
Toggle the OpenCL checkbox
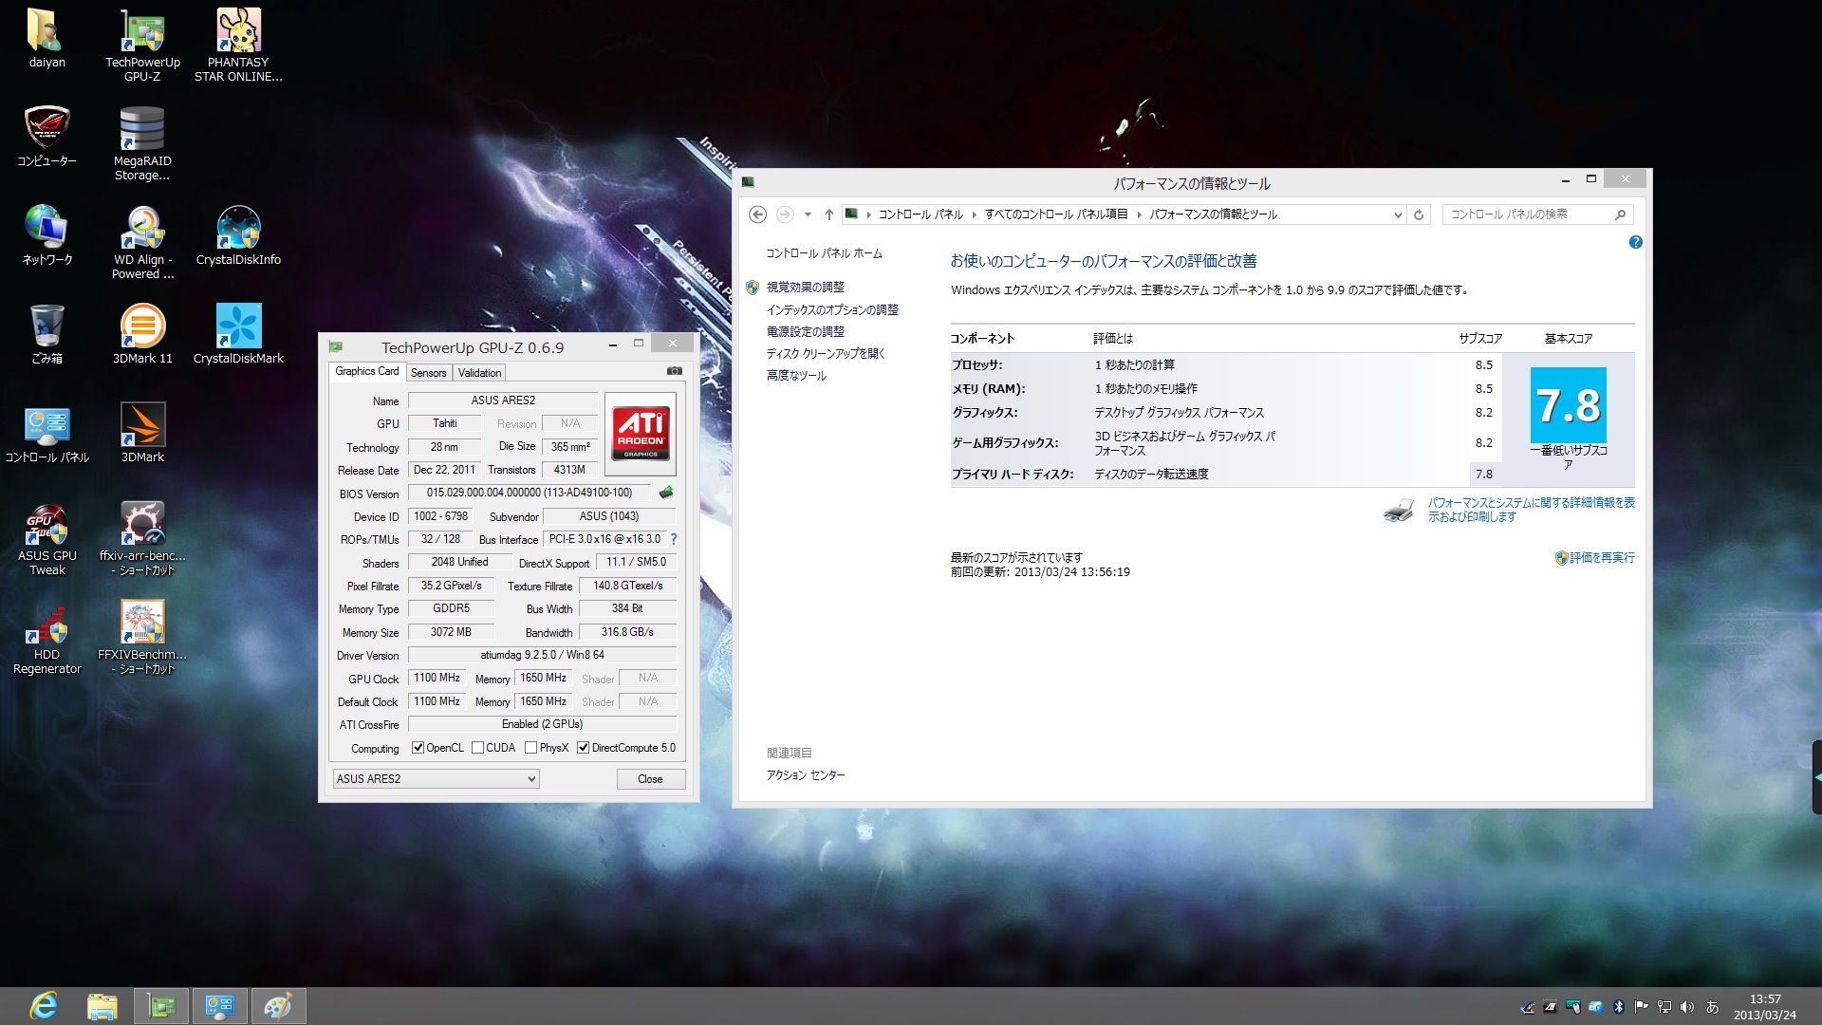(x=418, y=748)
